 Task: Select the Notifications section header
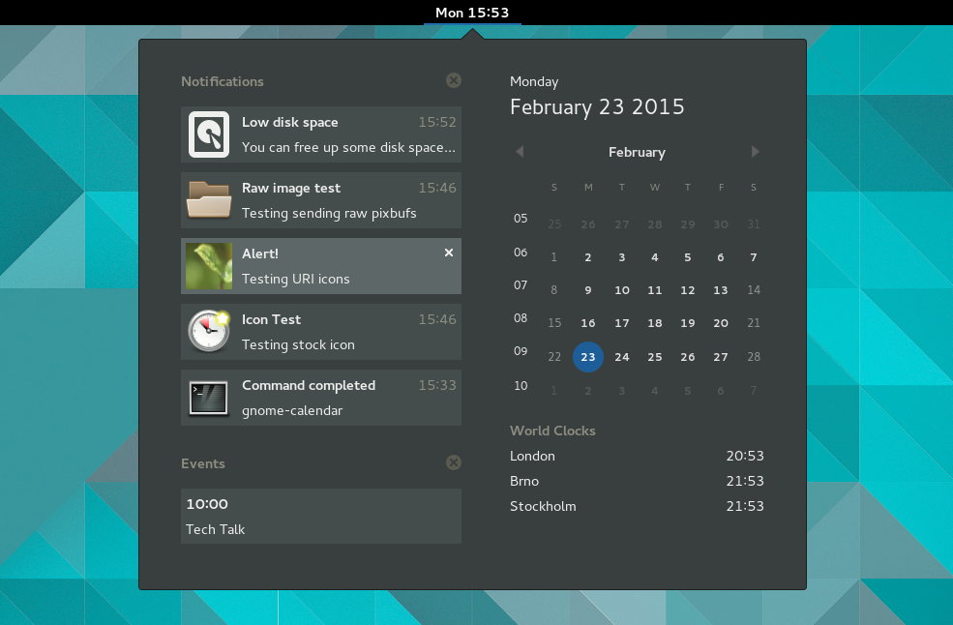tap(222, 81)
